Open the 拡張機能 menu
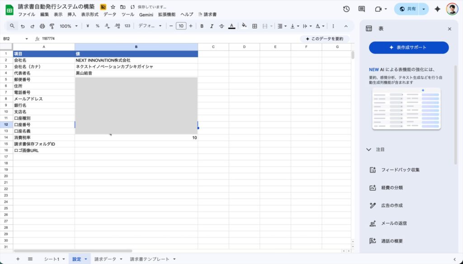This screenshot has width=463, height=264. 166,14
